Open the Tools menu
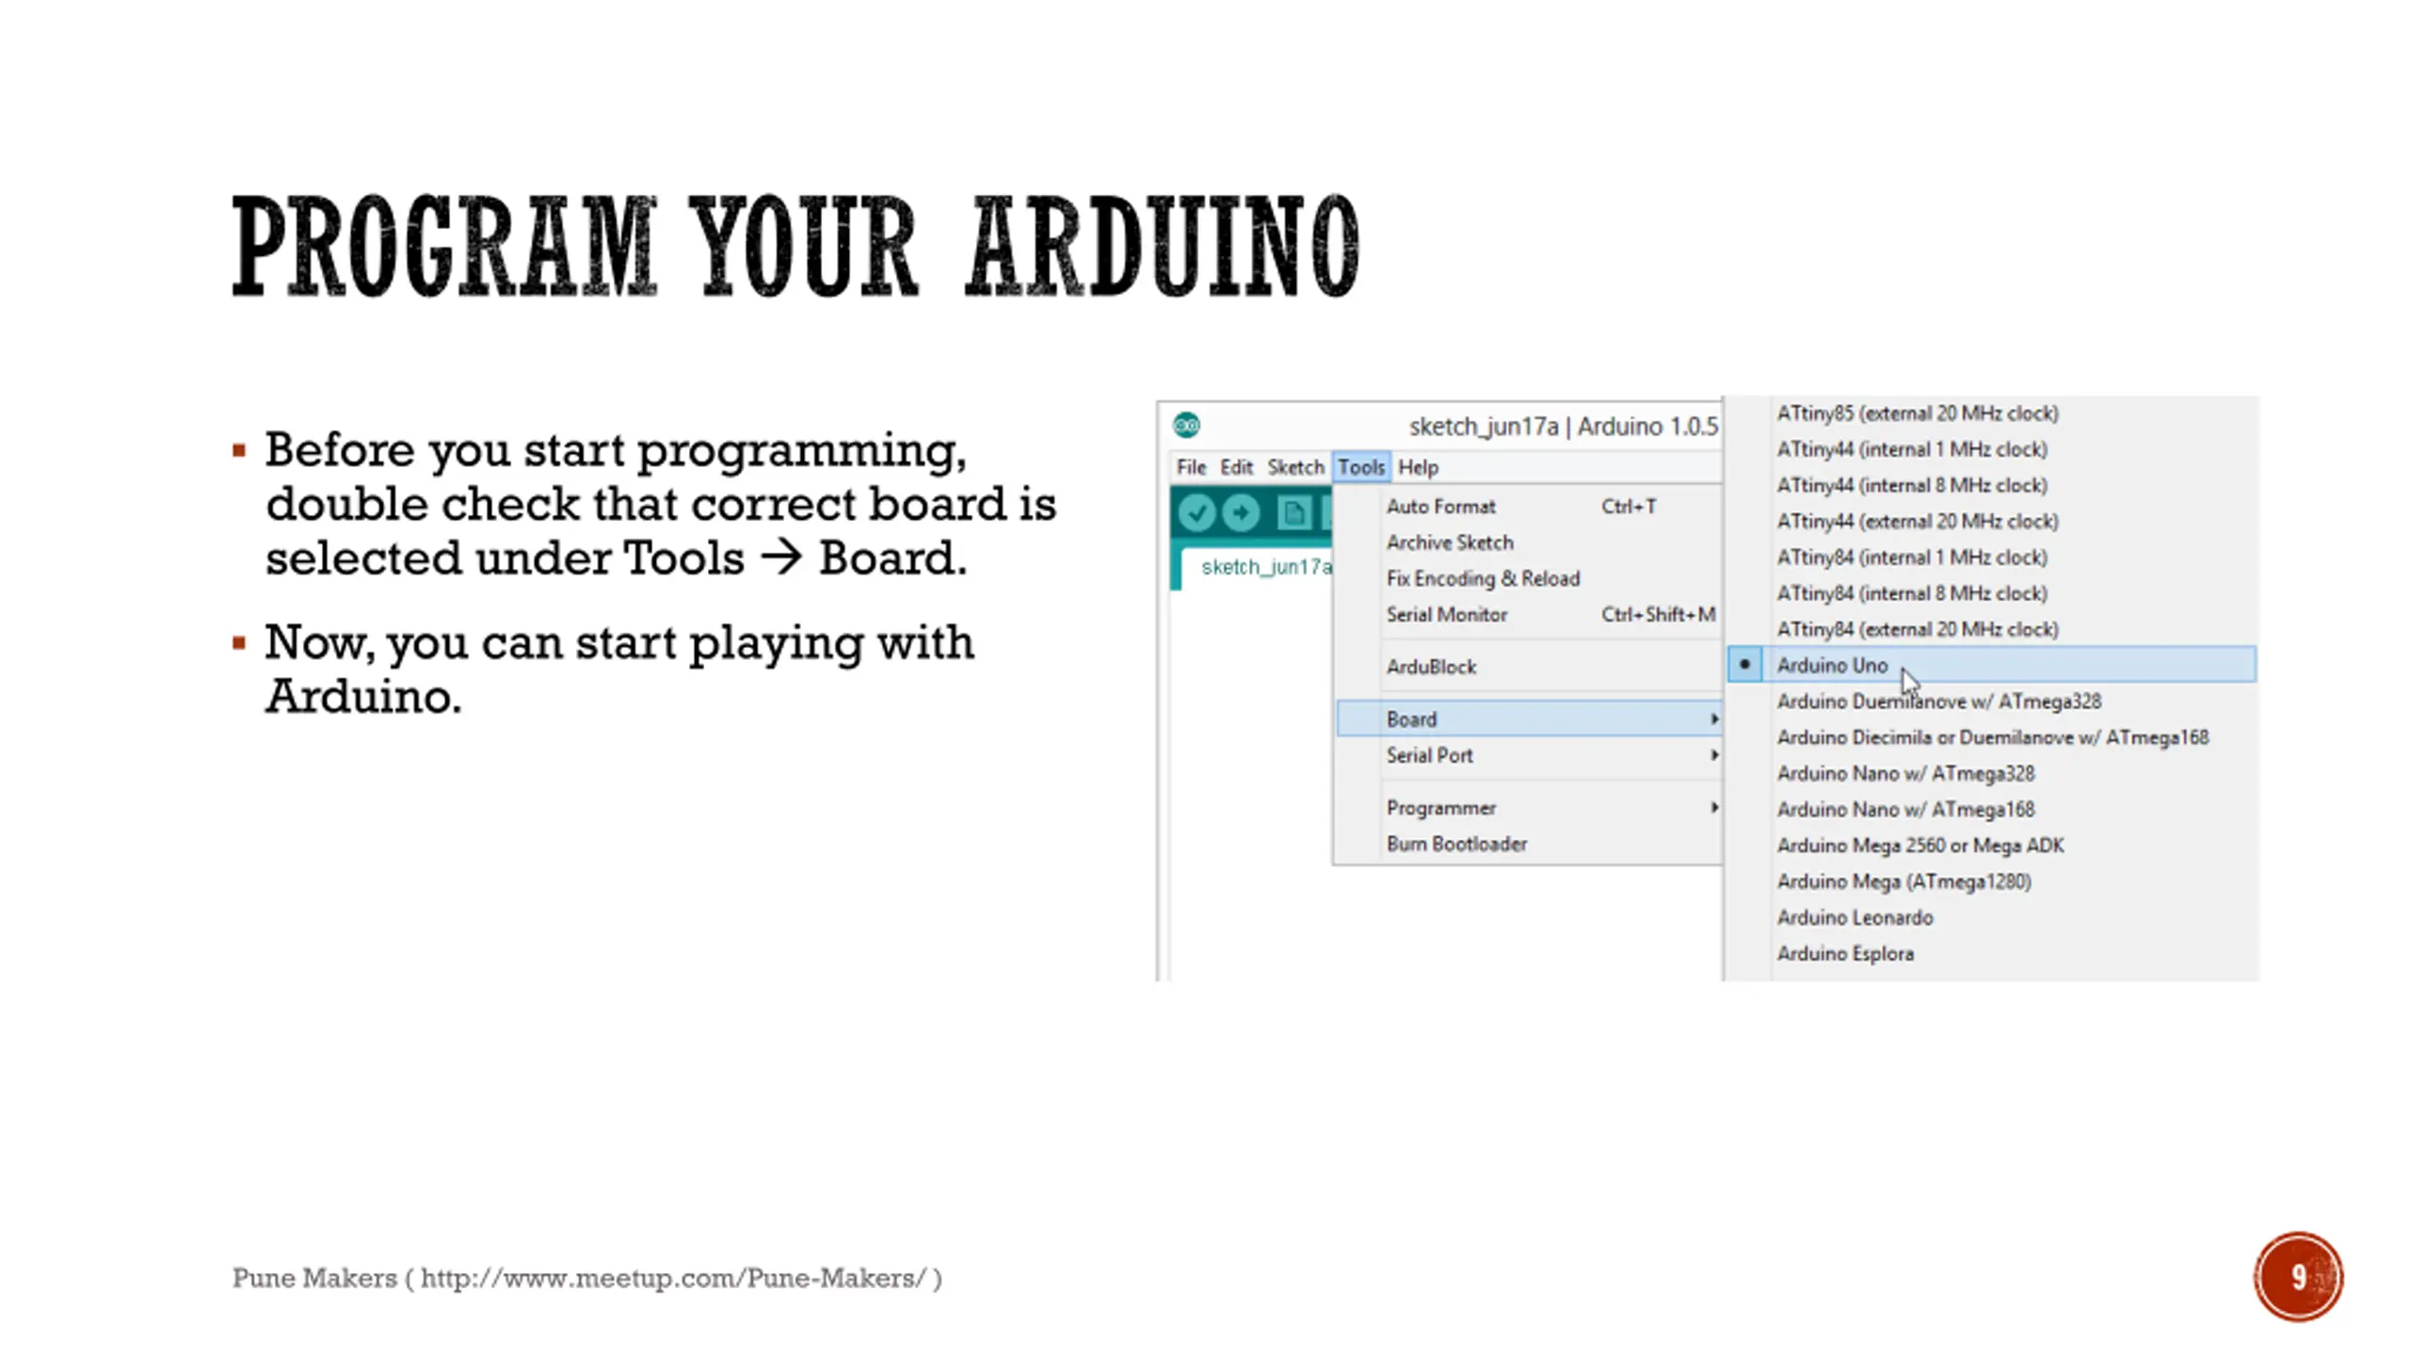This screenshot has height=1356, width=2410. [1361, 467]
